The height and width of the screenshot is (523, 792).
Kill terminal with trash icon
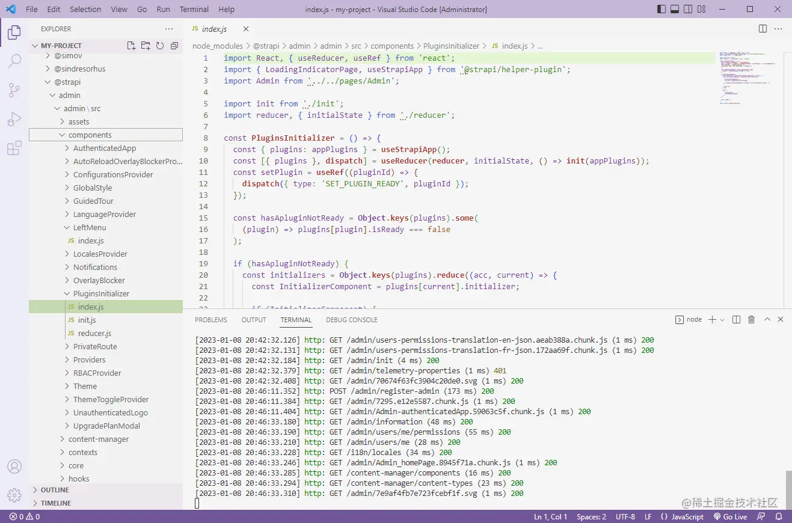[x=751, y=320]
